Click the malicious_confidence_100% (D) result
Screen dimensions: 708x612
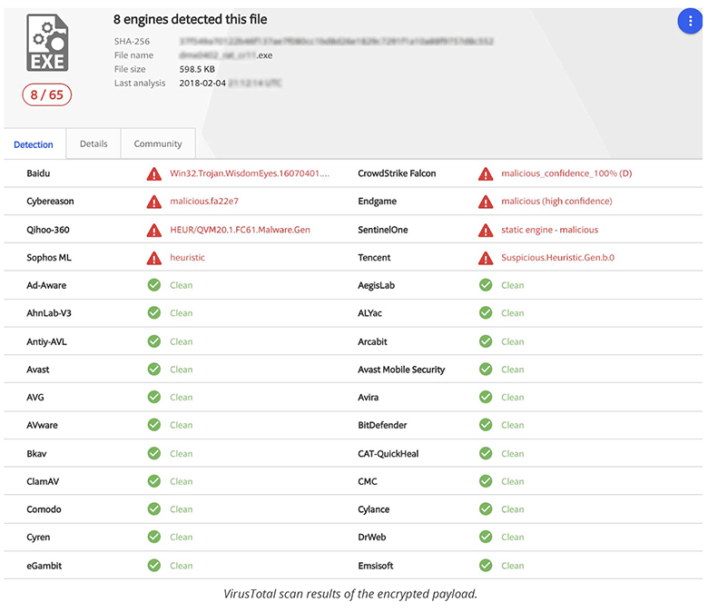pos(566,173)
